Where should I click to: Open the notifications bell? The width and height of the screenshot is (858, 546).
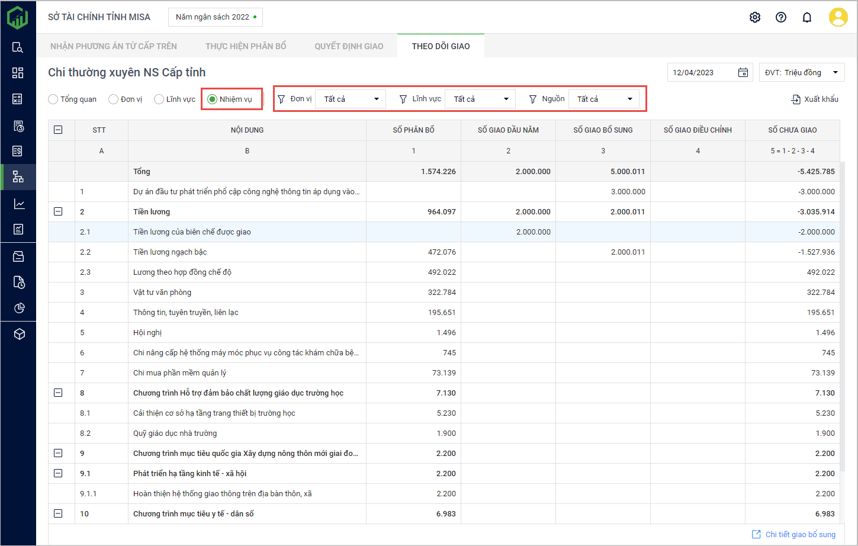[x=806, y=17]
